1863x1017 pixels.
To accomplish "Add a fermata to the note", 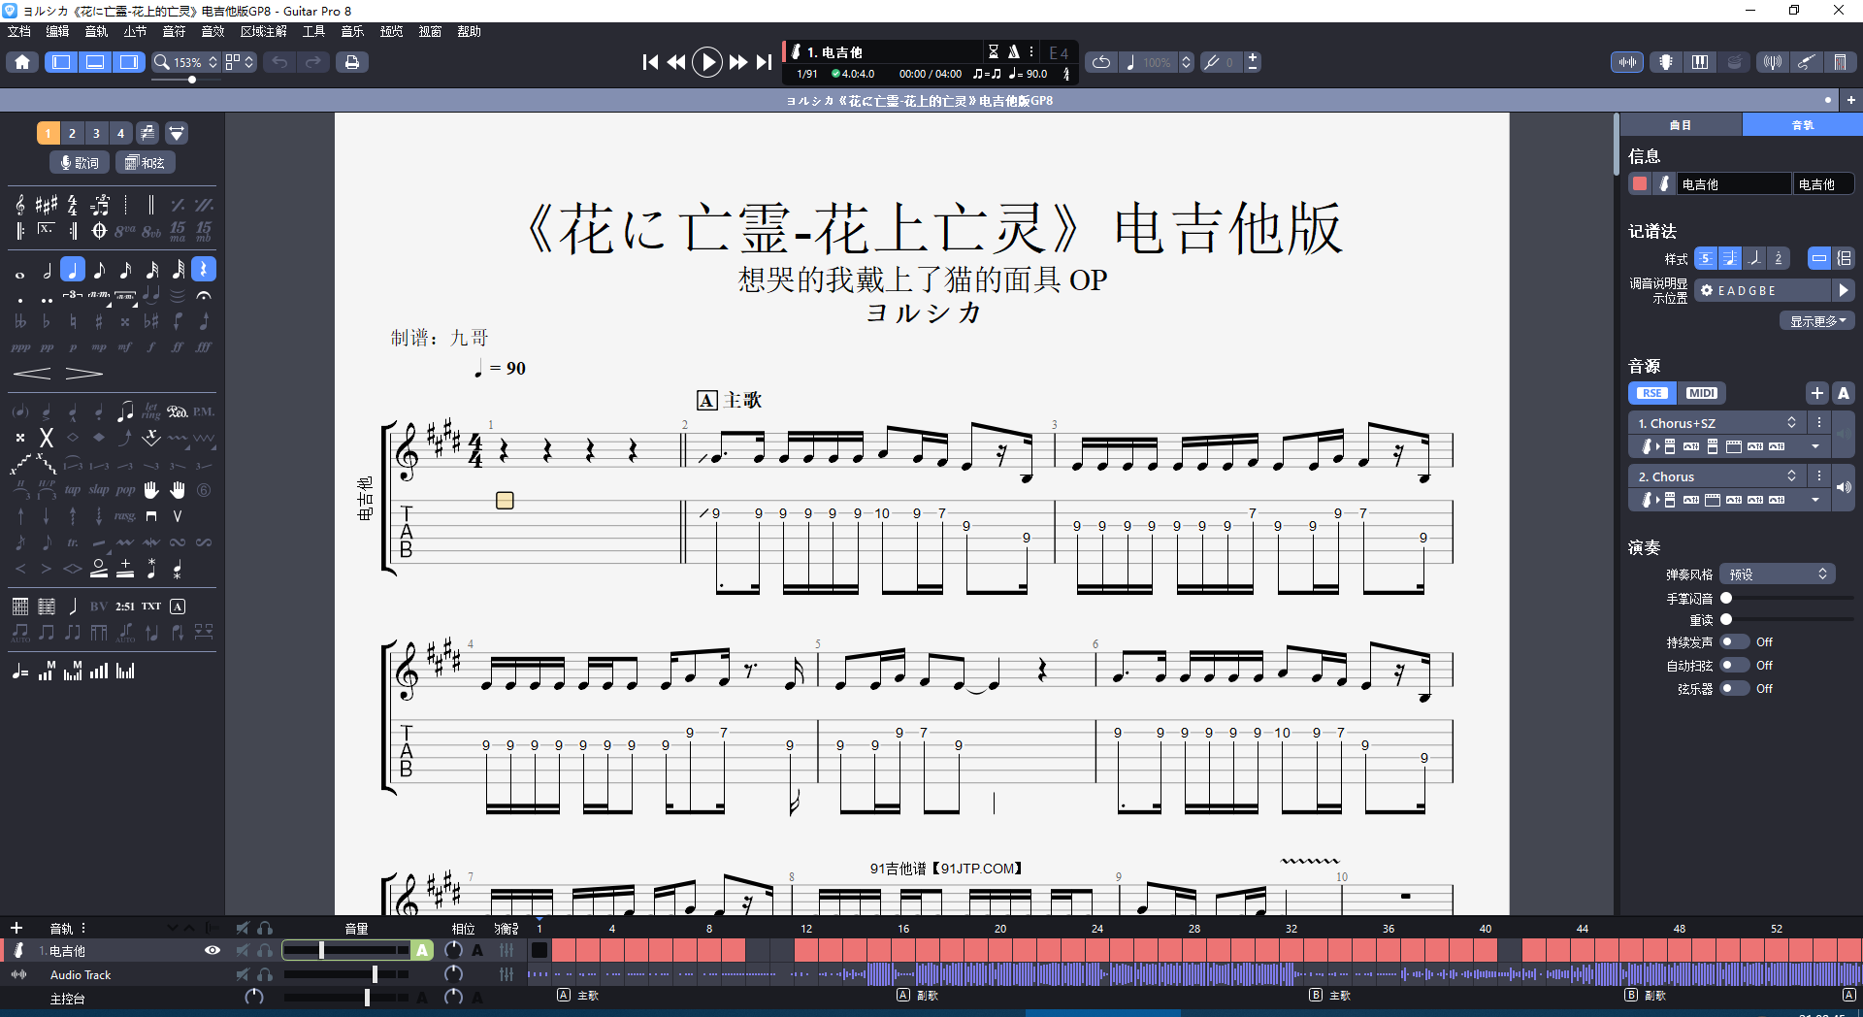I will tap(204, 295).
